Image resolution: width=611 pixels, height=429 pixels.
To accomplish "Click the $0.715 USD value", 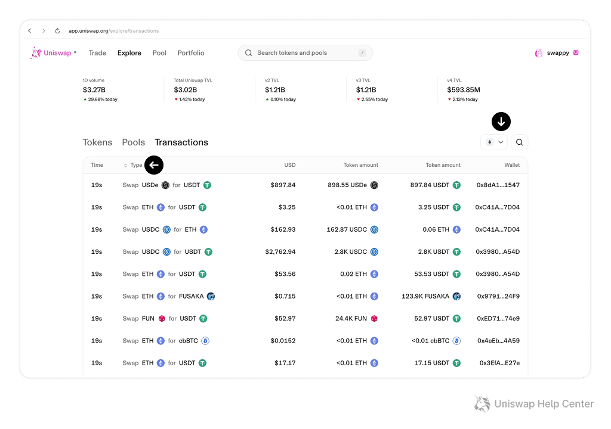I will 285,296.
